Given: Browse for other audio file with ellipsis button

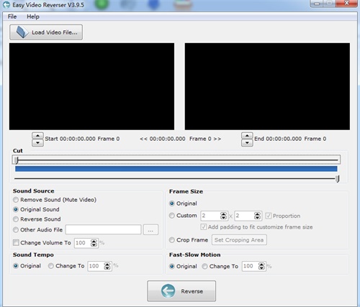Looking at the screenshot, I should tap(150, 229).
